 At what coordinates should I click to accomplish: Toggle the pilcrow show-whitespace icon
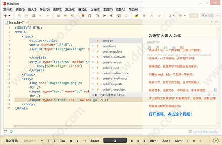pyautogui.click(x=144, y=16)
